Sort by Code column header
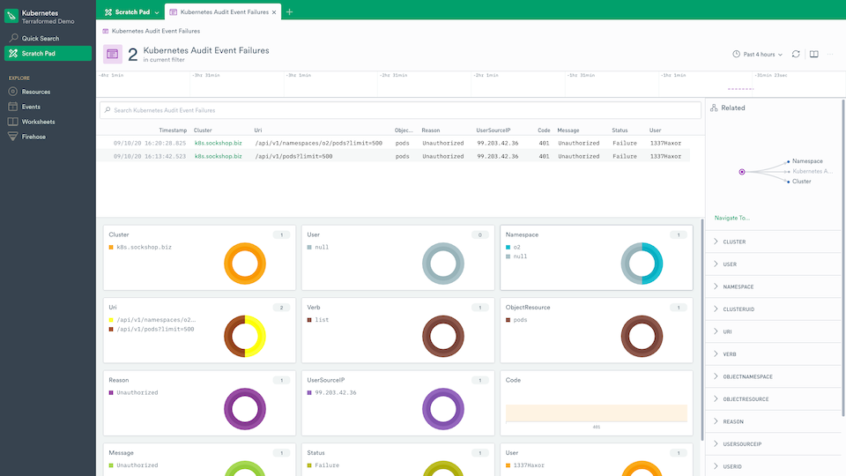The height and width of the screenshot is (476, 846). (544, 130)
